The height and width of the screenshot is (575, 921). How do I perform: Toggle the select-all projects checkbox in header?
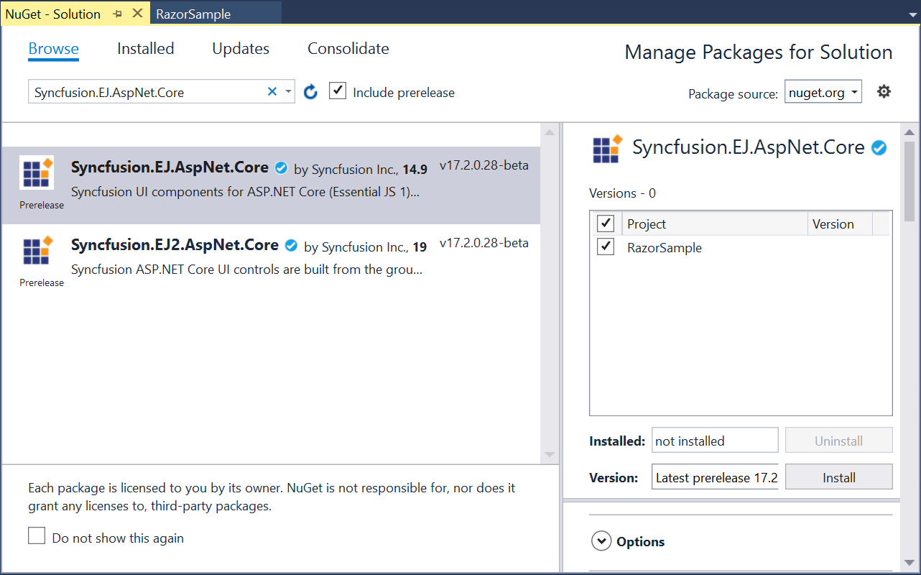pyautogui.click(x=606, y=224)
